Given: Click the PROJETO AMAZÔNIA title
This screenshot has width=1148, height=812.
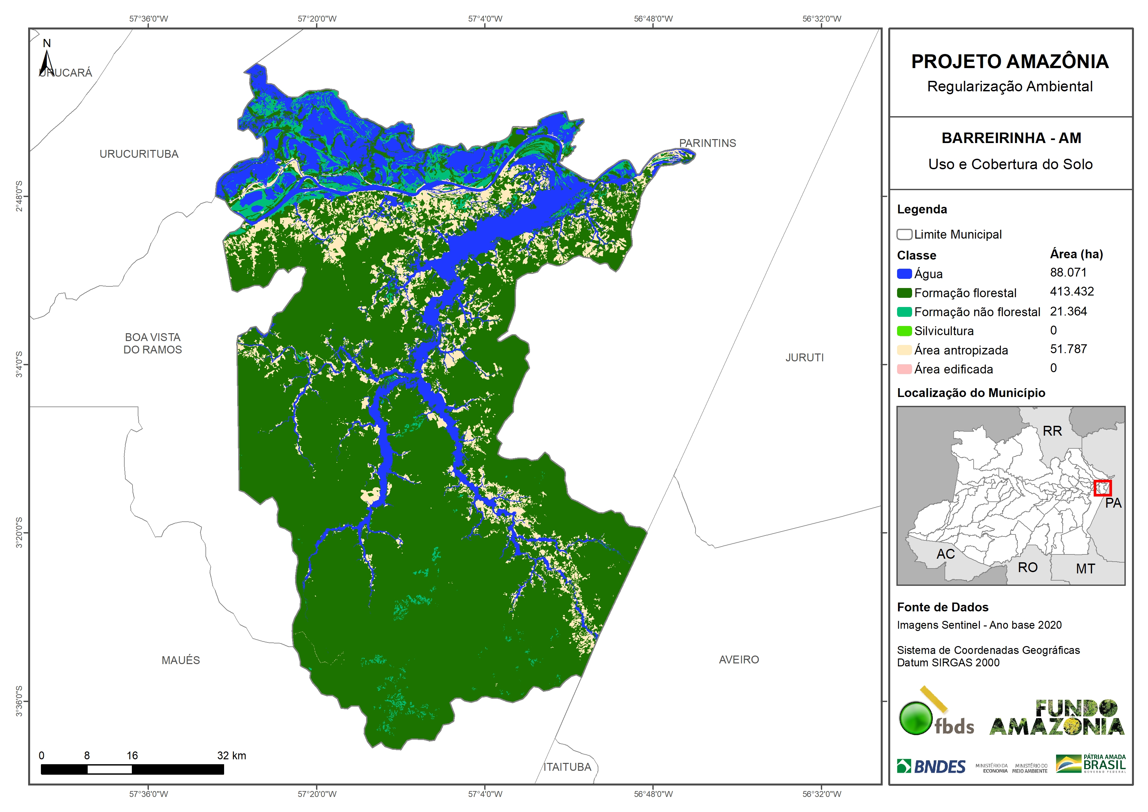Looking at the screenshot, I should (1010, 62).
